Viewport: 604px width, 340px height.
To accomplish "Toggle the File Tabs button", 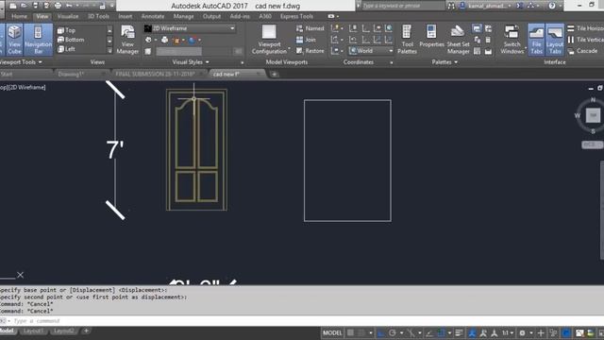I will pos(536,40).
